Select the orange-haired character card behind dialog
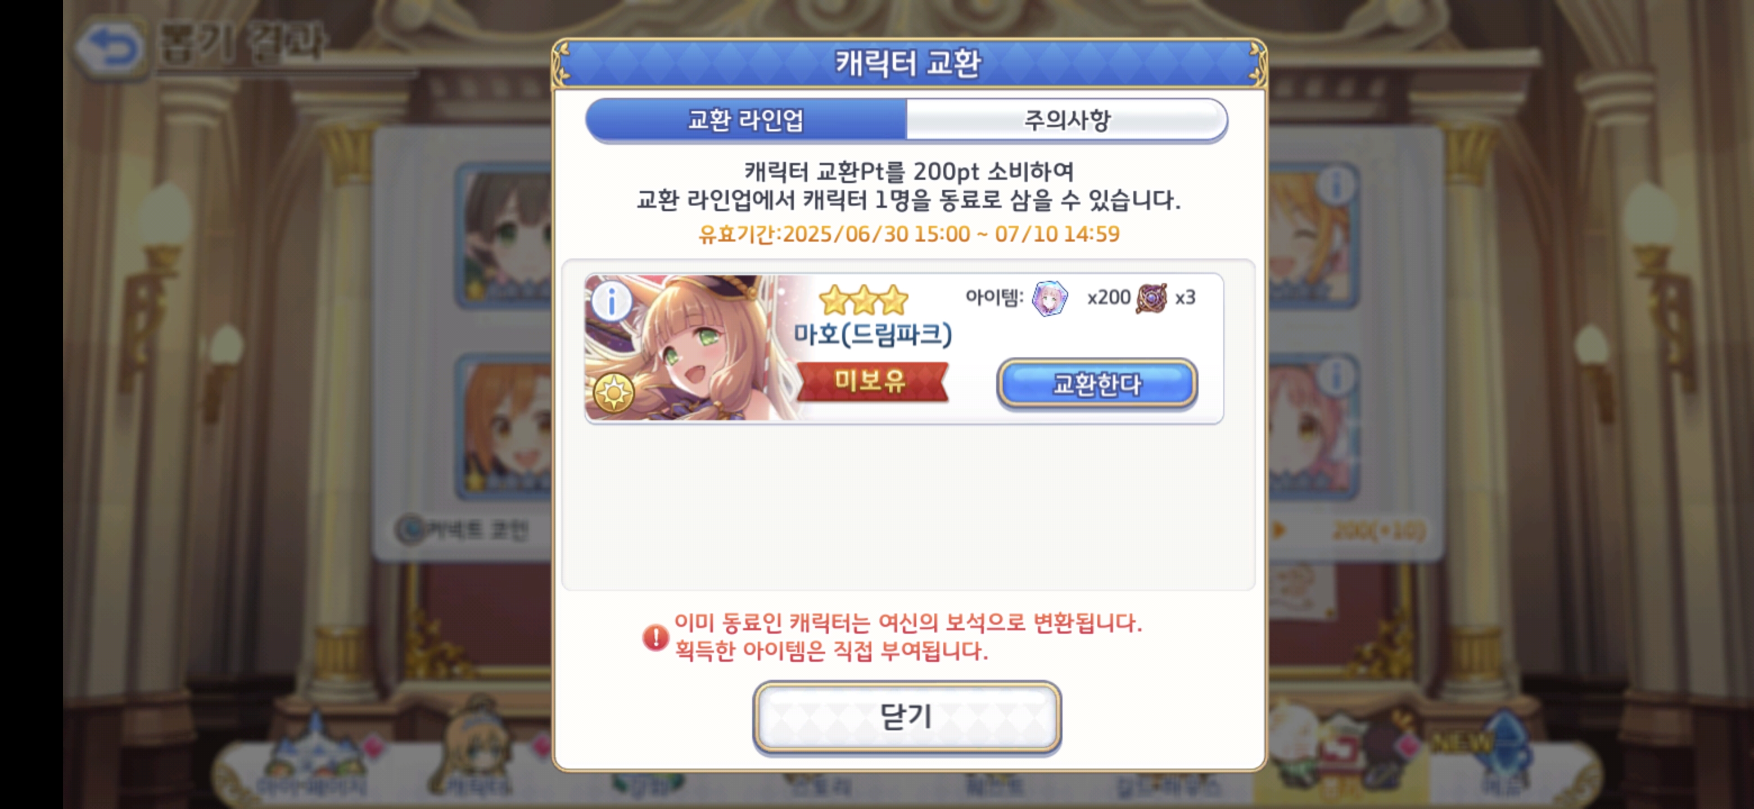The width and height of the screenshot is (1754, 809). pyautogui.click(x=504, y=426)
